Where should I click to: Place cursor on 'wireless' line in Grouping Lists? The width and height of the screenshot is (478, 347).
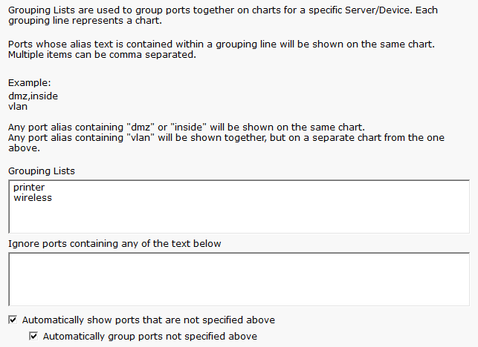33,198
